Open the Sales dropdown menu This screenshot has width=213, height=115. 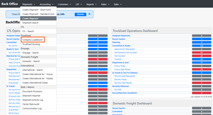click(x=118, y=4)
